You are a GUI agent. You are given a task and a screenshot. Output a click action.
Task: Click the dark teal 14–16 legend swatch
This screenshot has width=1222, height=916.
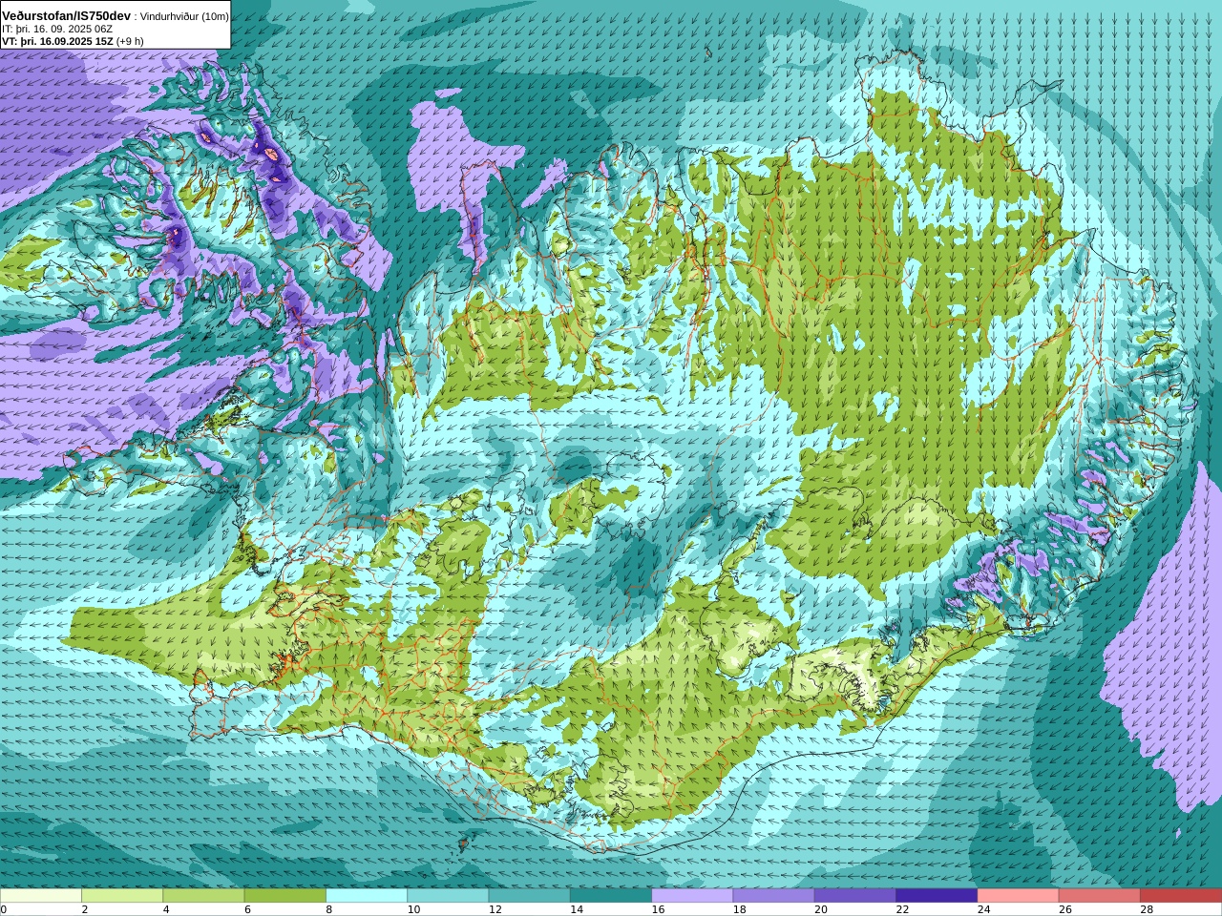pyautogui.click(x=611, y=896)
